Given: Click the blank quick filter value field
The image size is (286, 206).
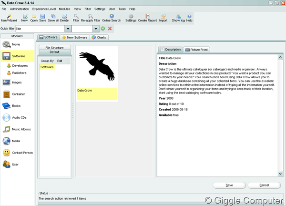Looking at the screenshot, I should 82,29.
